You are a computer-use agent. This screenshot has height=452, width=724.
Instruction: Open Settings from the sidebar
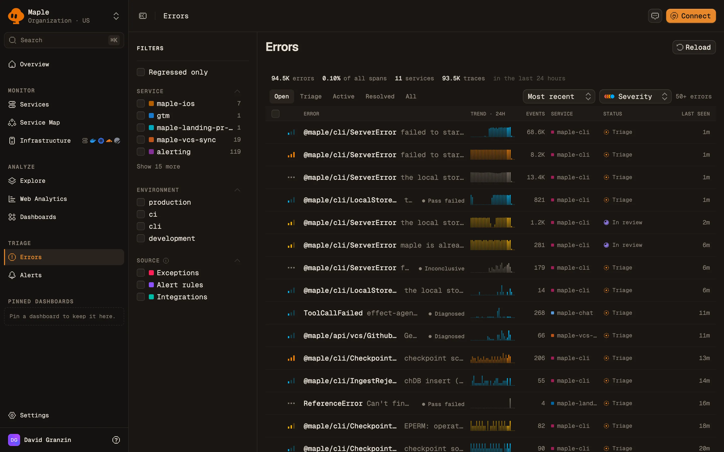64,415
